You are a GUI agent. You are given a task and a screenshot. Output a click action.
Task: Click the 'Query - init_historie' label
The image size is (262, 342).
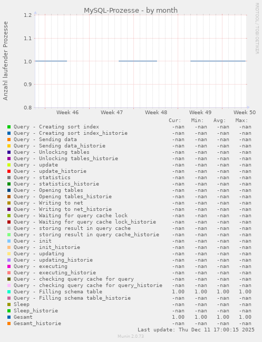click(x=47, y=247)
